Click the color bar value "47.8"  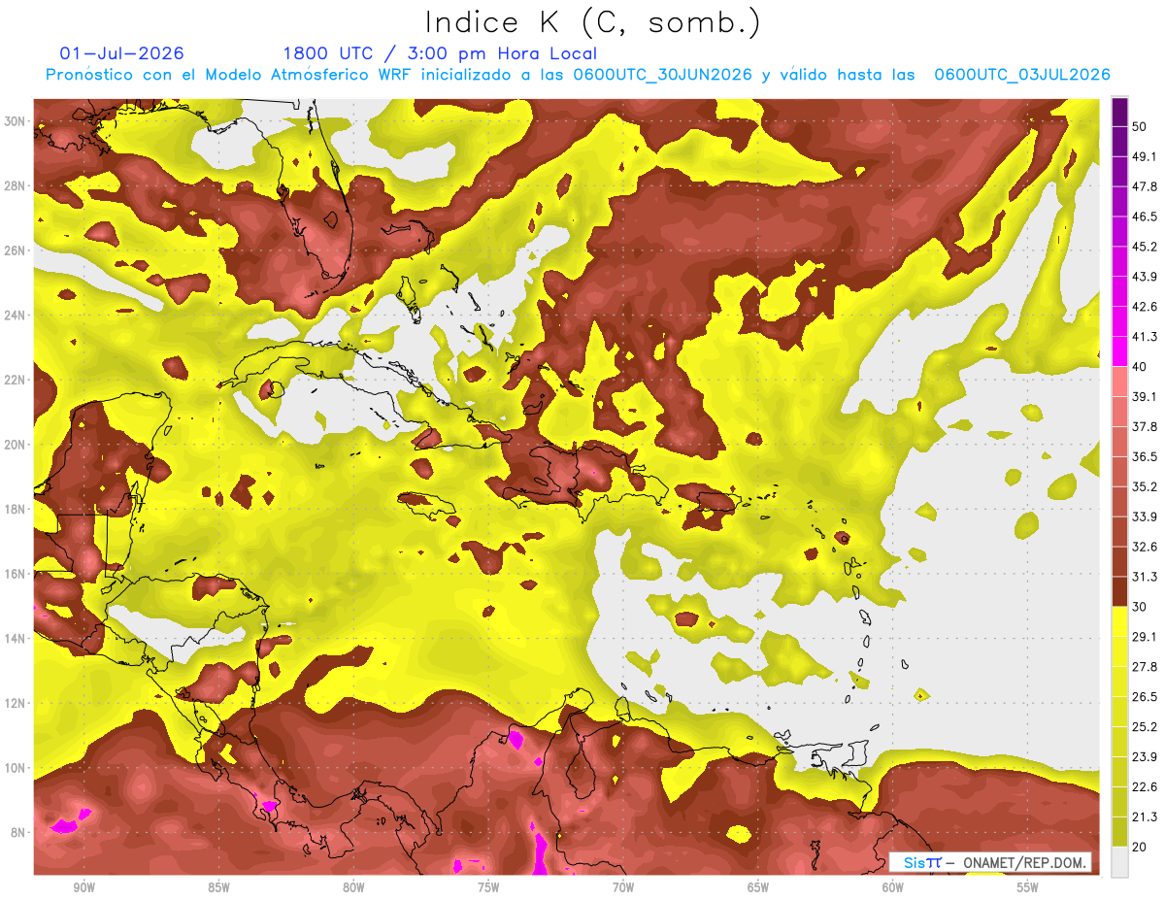point(1146,187)
